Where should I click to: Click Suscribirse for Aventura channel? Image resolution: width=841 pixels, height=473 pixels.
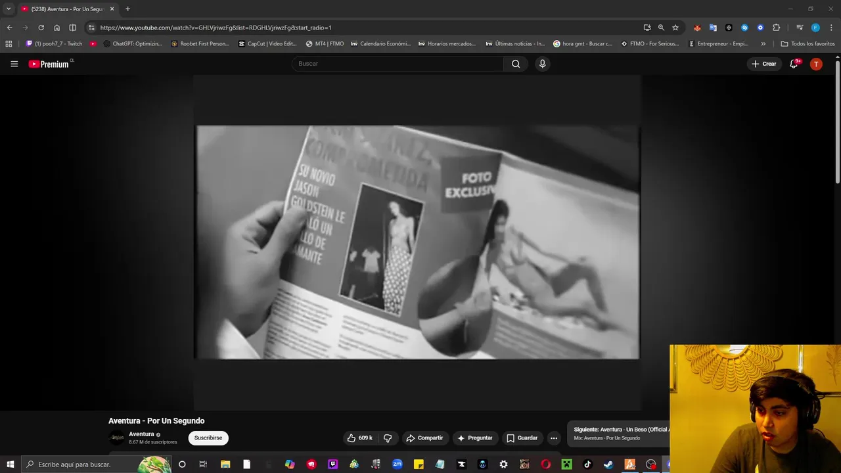pos(208,438)
